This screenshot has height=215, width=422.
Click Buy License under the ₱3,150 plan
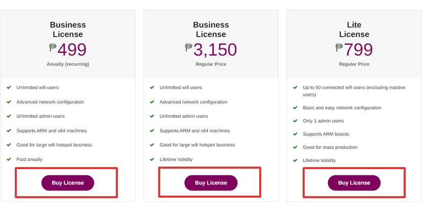pyautogui.click(x=211, y=183)
